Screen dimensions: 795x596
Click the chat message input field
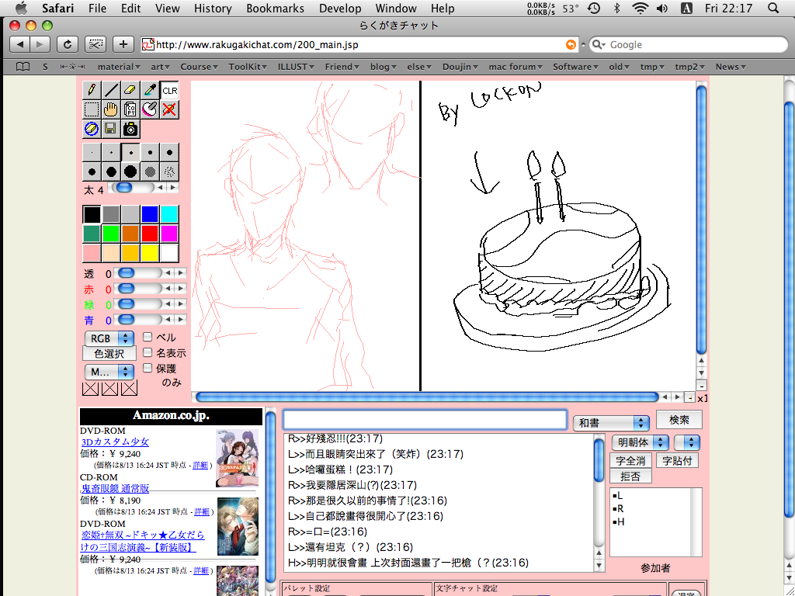(425, 420)
